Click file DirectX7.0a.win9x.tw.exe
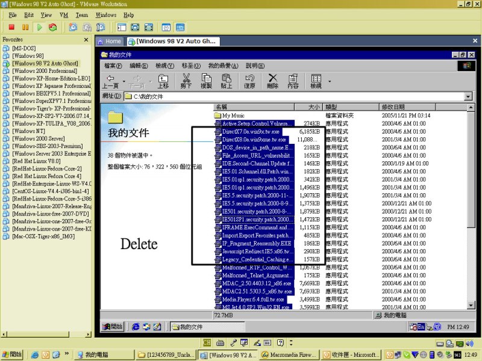The height and width of the screenshot is (361, 482). point(250,131)
